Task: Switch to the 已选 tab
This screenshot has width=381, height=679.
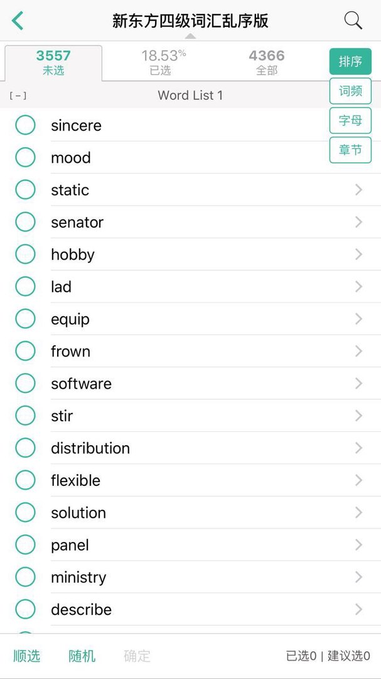Action: [x=161, y=63]
